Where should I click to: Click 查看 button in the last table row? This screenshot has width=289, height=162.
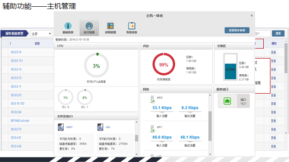point(273,146)
